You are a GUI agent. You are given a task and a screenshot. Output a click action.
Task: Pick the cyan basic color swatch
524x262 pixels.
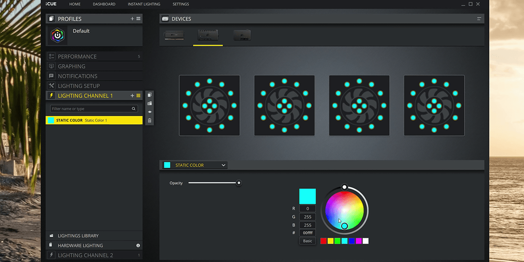pyautogui.click(x=345, y=241)
